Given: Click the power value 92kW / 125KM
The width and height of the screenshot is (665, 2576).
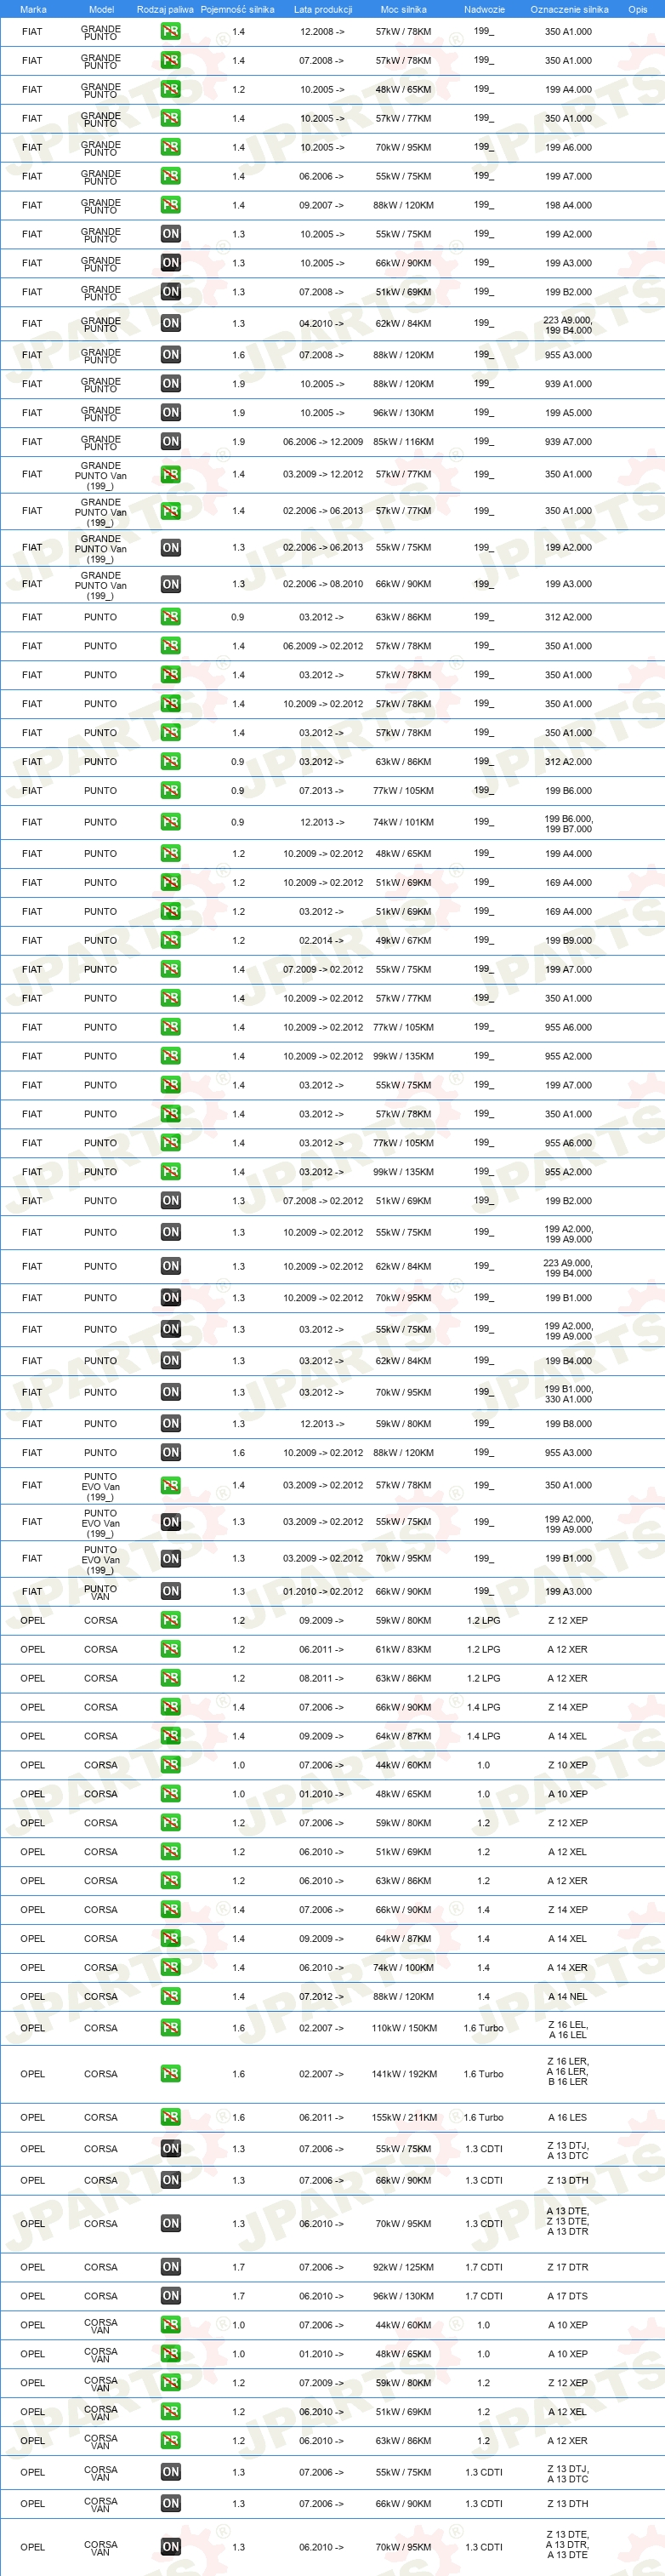Looking at the screenshot, I should 403,2267.
